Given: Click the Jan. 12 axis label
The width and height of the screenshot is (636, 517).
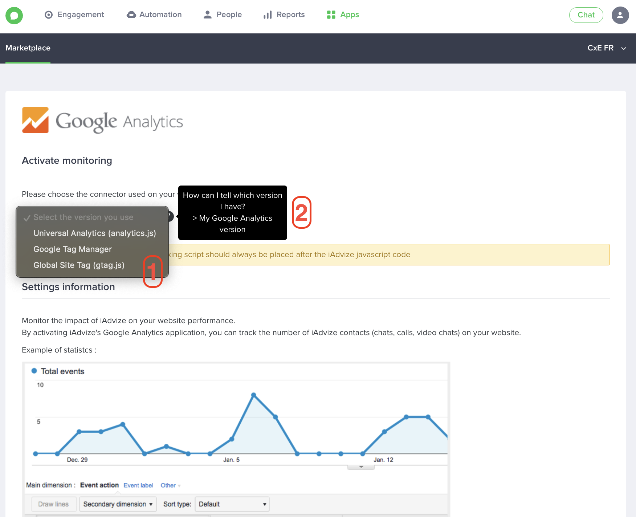Looking at the screenshot, I should (383, 460).
